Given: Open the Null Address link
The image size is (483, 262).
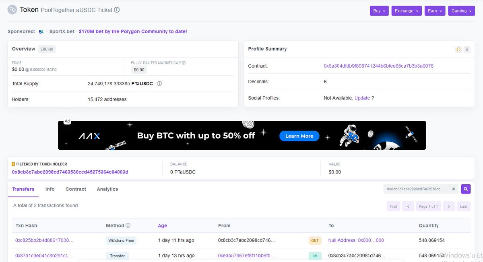Looking at the screenshot, I should coord(356,240).
